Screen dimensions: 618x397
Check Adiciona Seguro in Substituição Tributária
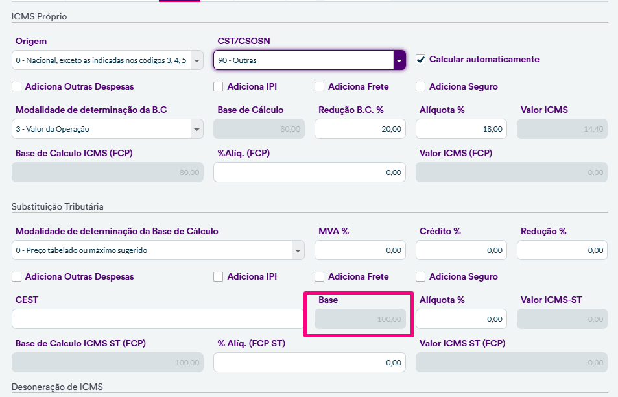click(420, 276)
